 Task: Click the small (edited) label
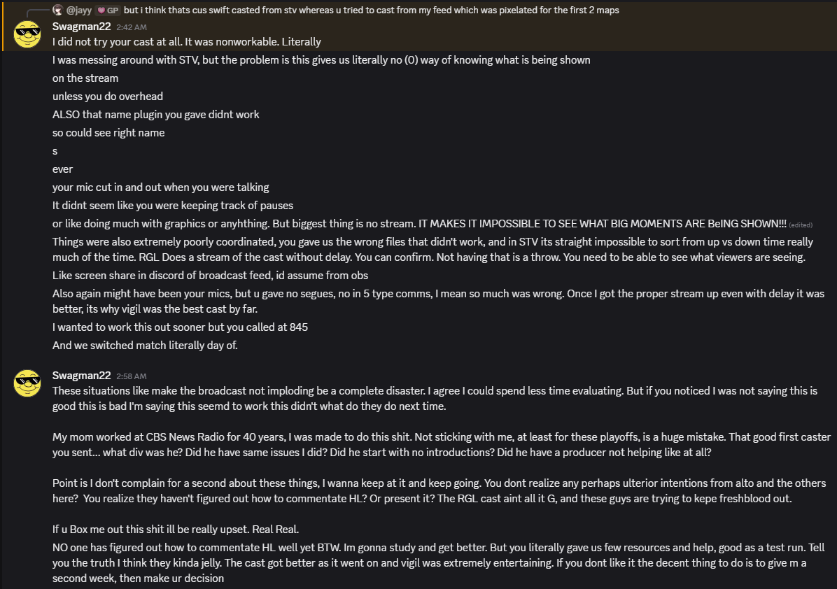(x=801, y=225)
